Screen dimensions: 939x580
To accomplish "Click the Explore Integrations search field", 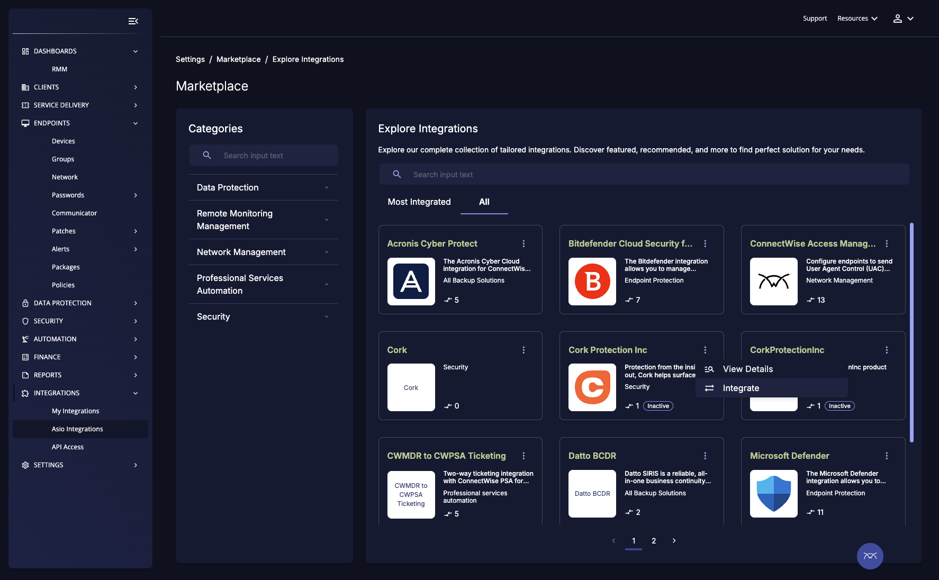I will click(644, 174).
